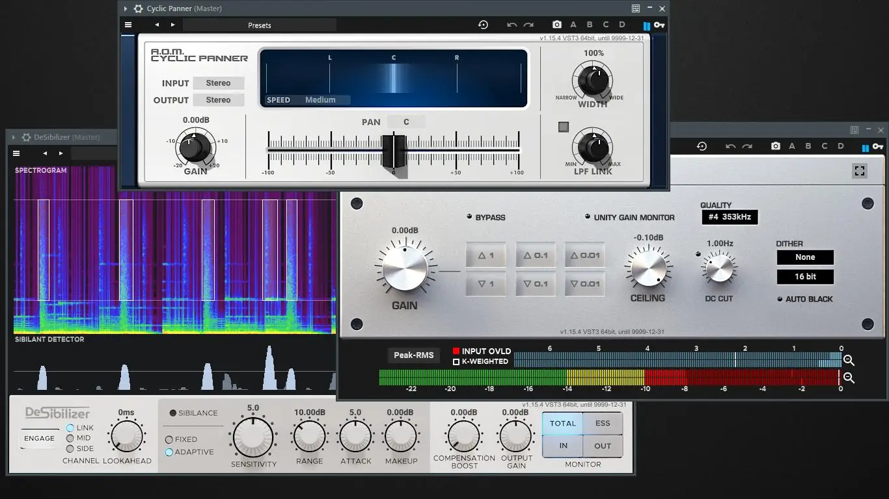This screenshot has height=499, width=889.
Task: Select next preset arrow in DeSibilizer
Action: click(x=61, y=153)
